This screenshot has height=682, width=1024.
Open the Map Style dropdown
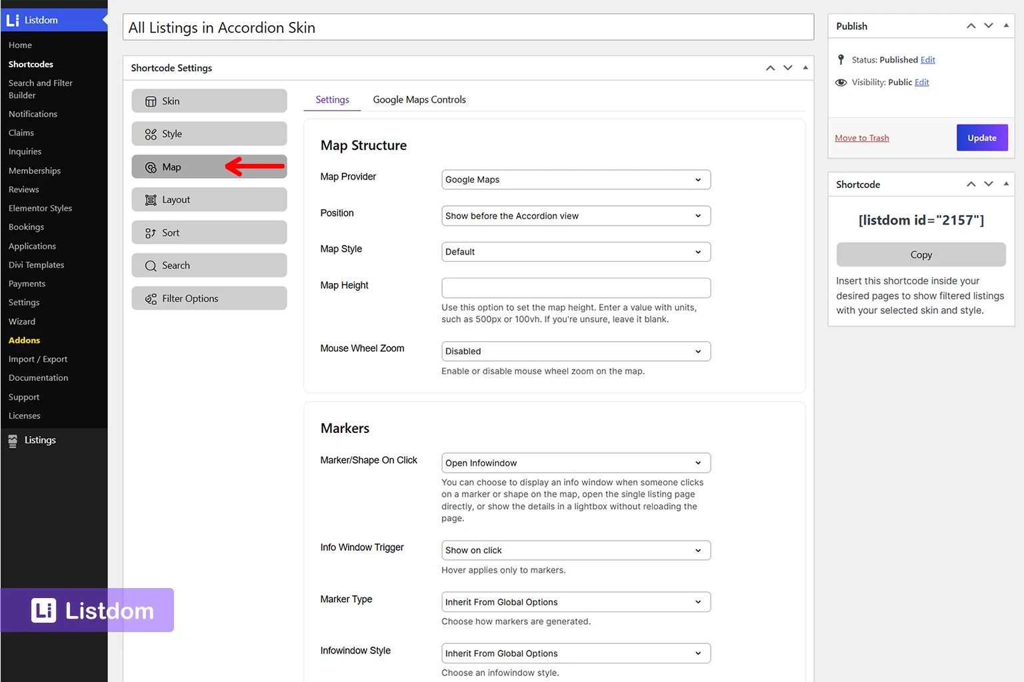[x=576, y=252]
